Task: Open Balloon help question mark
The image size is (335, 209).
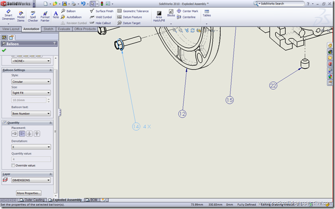Action: pos(54,44)
